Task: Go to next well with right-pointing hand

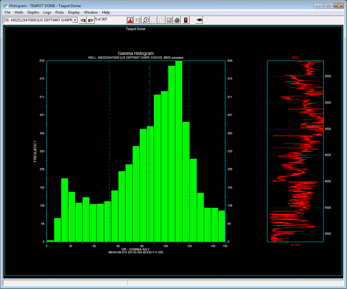Action: tap(90, 20)
